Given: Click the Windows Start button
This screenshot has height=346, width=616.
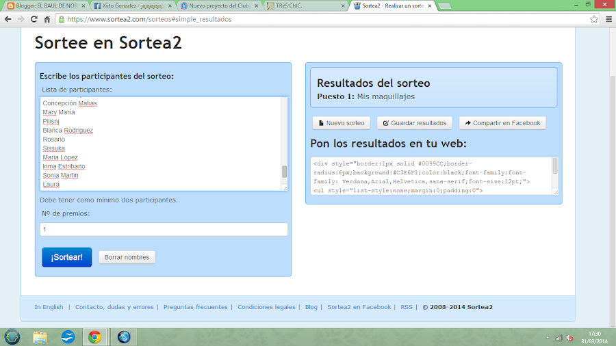Looking at the screenshot, I should (12, 337).
